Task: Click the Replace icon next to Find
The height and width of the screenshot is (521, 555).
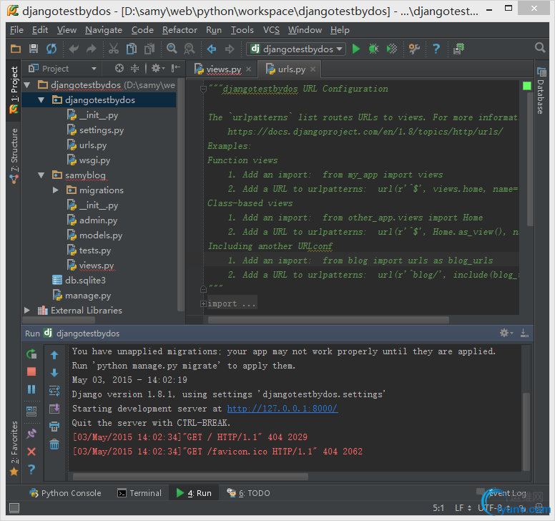Action: pos(190,49)
